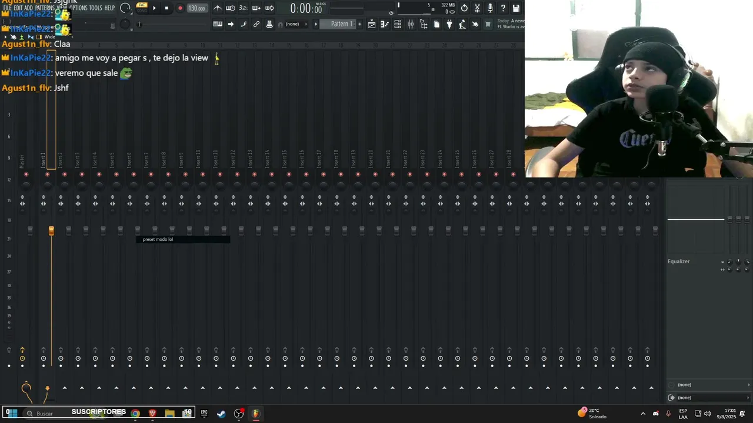The height and width of the screenshot is (423, 753).
Task: Toggle mute on Insert 3 track
Action: [x=82, y=174]
